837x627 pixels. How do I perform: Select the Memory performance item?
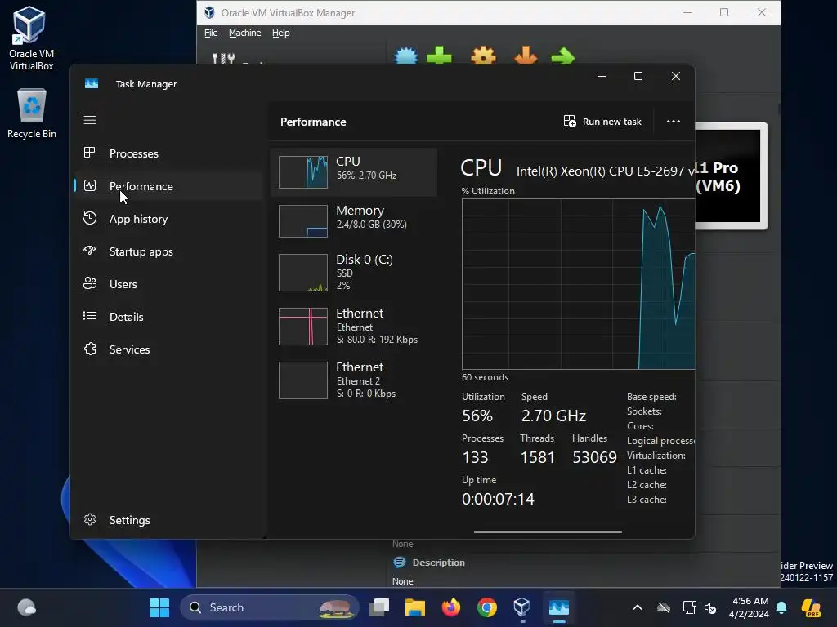click(x=354, y=220)
